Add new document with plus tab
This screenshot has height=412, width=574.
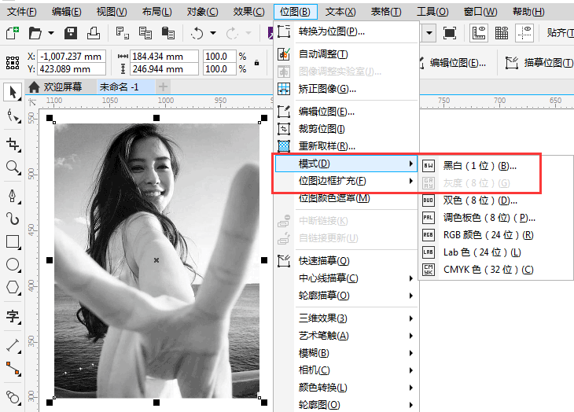(x=163, y=87)
